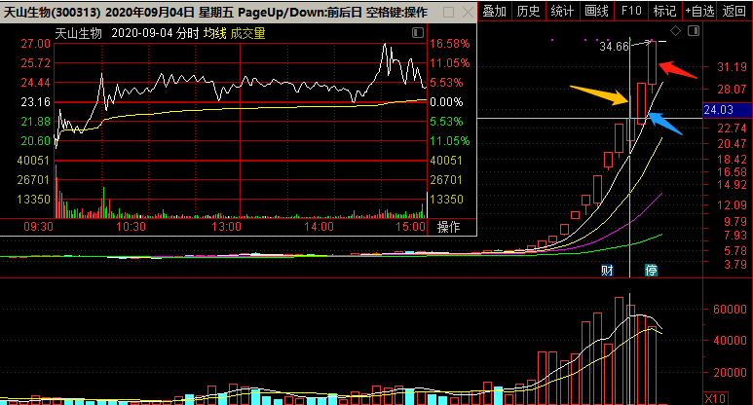
Task: Close the 天山生物 intraday popup window
Action: pos(468,13)
